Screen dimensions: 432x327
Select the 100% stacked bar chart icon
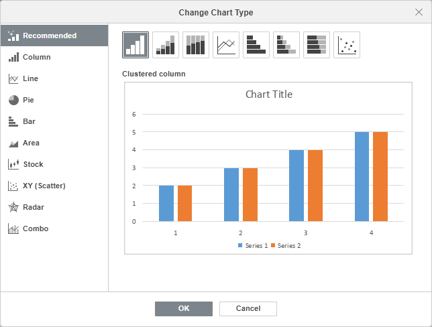(x=317, y=45)
